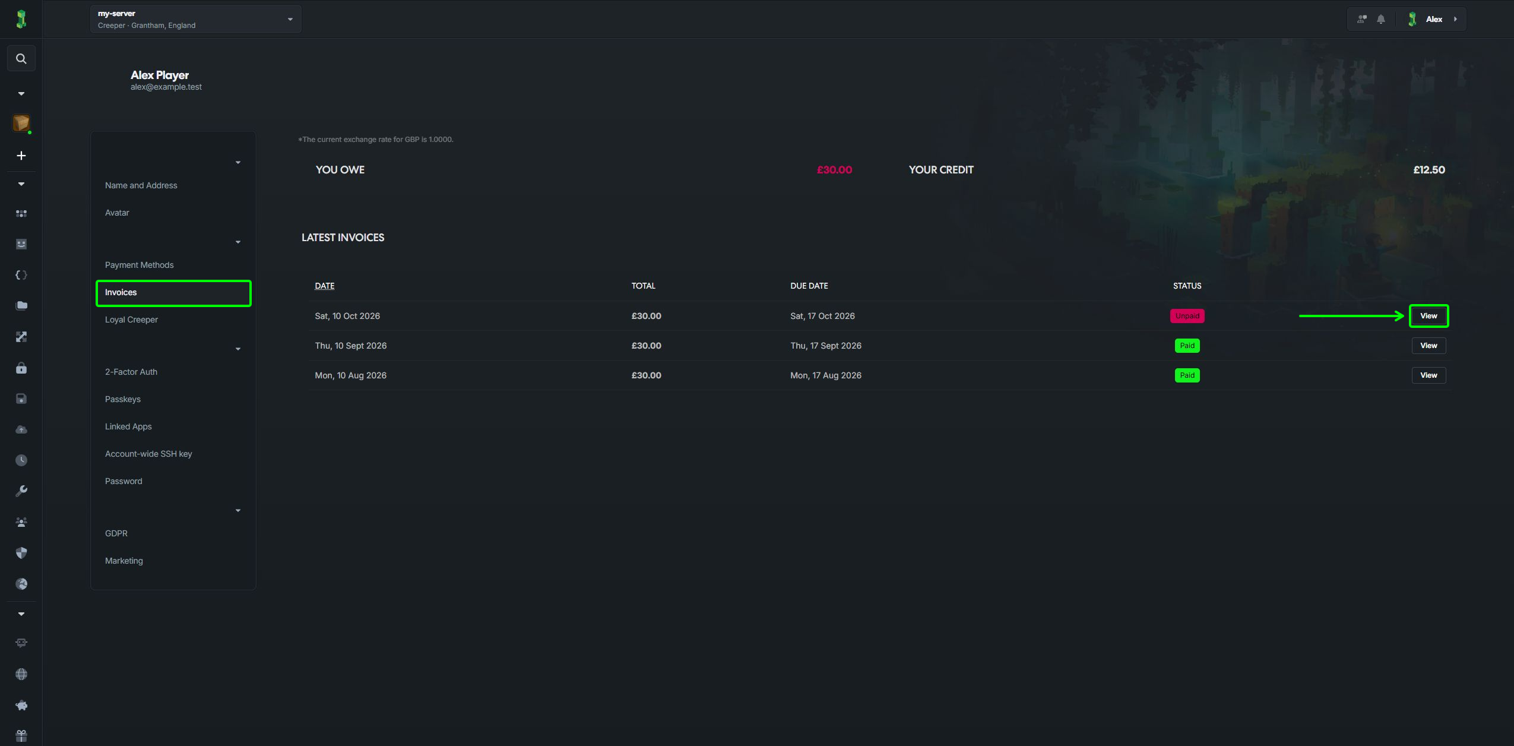This screenshot has height=746, width=1514.
Task: Click the red Unpaid status badge
Action: [1187, 316]
